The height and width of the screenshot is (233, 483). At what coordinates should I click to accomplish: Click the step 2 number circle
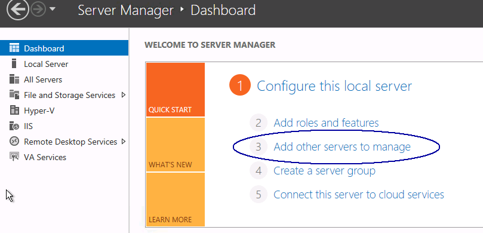coord(258,122)
